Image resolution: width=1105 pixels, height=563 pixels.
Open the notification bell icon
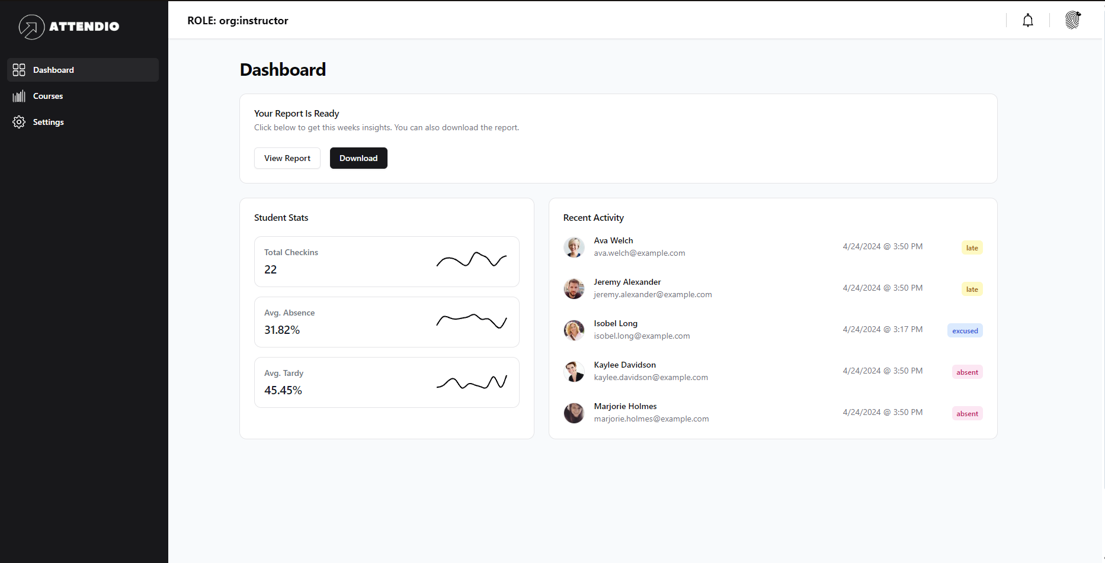pos(1027,20)
